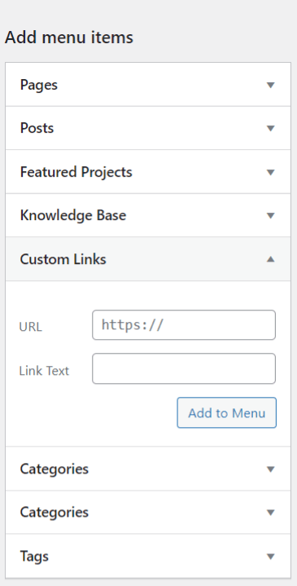Click the down arrow beside Pages
The image size is (297, 586).
(270, 85)
